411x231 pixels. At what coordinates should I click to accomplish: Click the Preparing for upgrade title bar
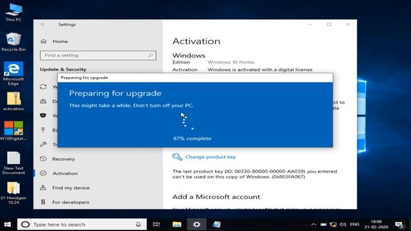(195, 78)
